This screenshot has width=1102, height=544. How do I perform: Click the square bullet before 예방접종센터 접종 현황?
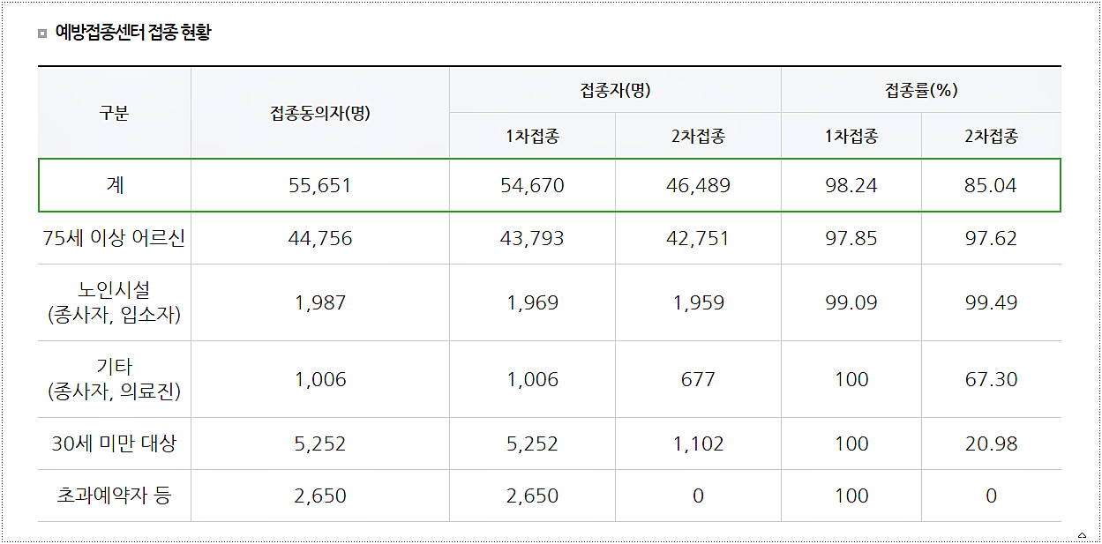[42, 34]
